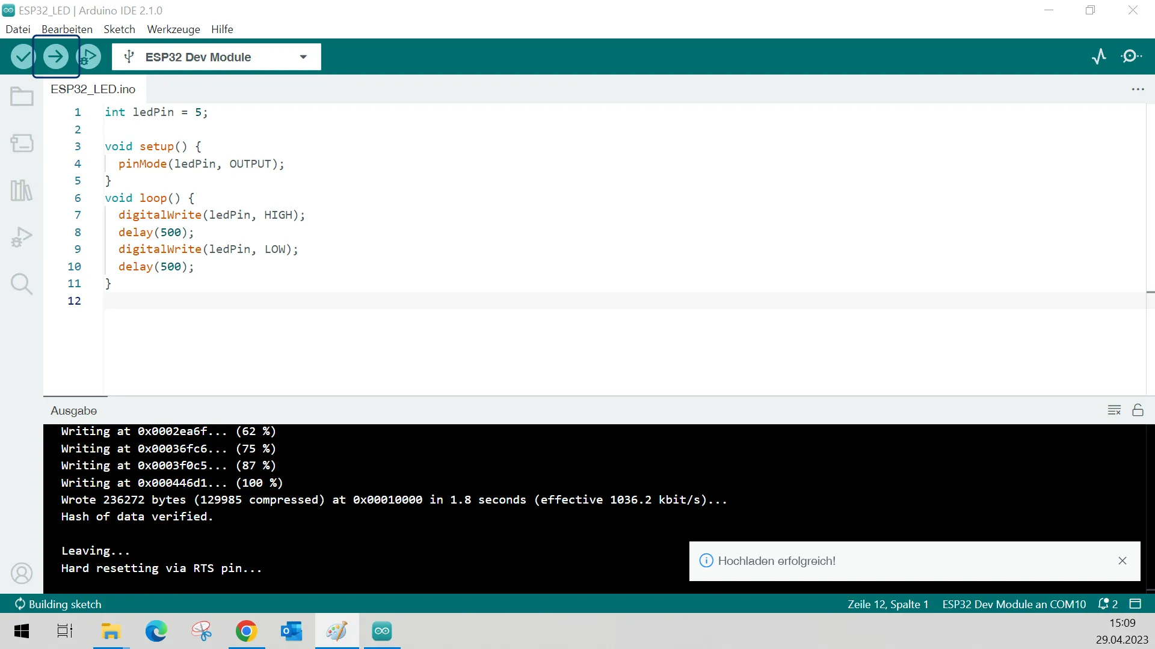Open the Serial Monitor
Image resolution: width=1155 pixels, height=649 pixels.
[1132, 56]
